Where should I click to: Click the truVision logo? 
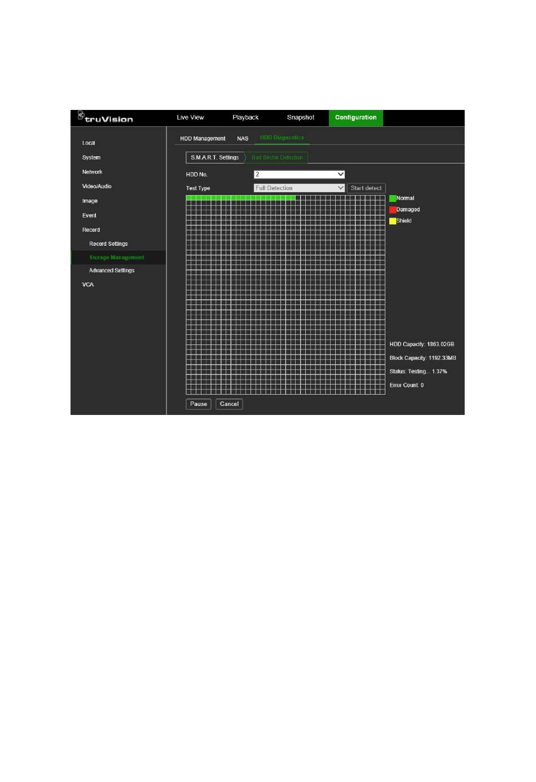coord(106,117)
